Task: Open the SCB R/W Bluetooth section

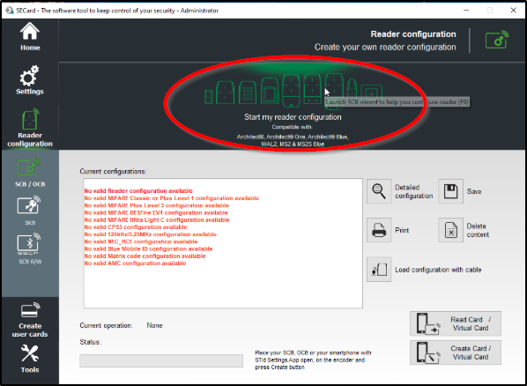Action: coord(30,249)
